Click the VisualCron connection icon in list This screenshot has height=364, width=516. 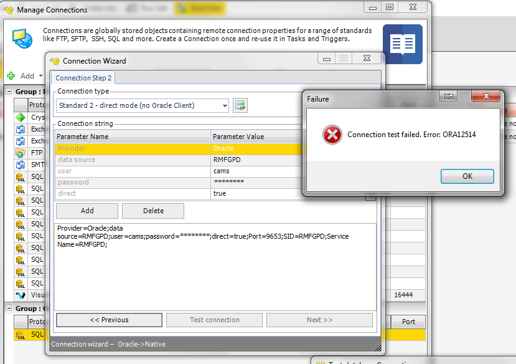[21, 295]
